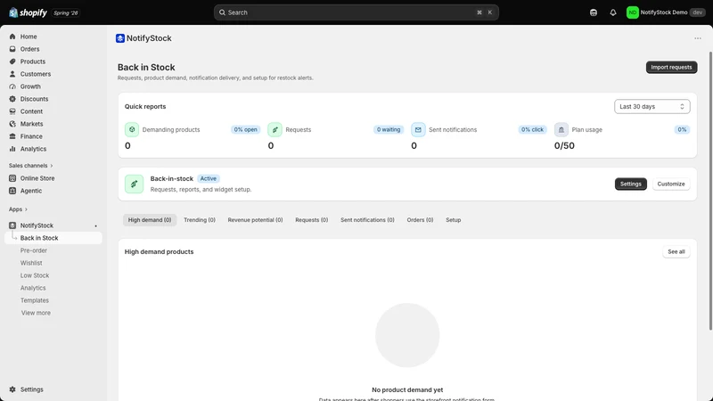713x401 pixels.
Task: Click the Shopify logo
Action: click(x=28, y=12)
